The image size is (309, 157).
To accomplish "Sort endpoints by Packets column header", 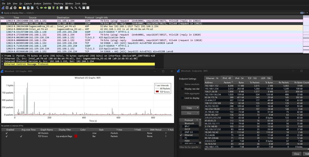I will pyautogui.click(x=228, y=83).
